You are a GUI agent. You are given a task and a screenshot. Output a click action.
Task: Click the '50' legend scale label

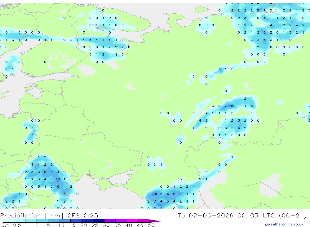click(x=151, y=225)
